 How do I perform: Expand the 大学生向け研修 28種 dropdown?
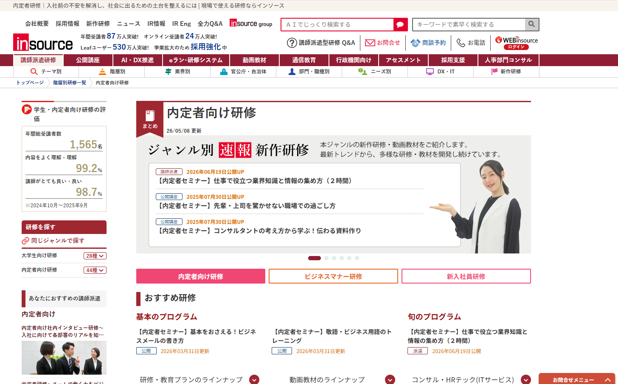pyautogui.click(x=95, y=256)
